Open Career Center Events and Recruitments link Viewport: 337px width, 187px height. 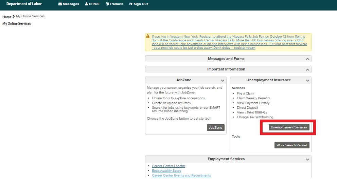click(x=181, y=175)
